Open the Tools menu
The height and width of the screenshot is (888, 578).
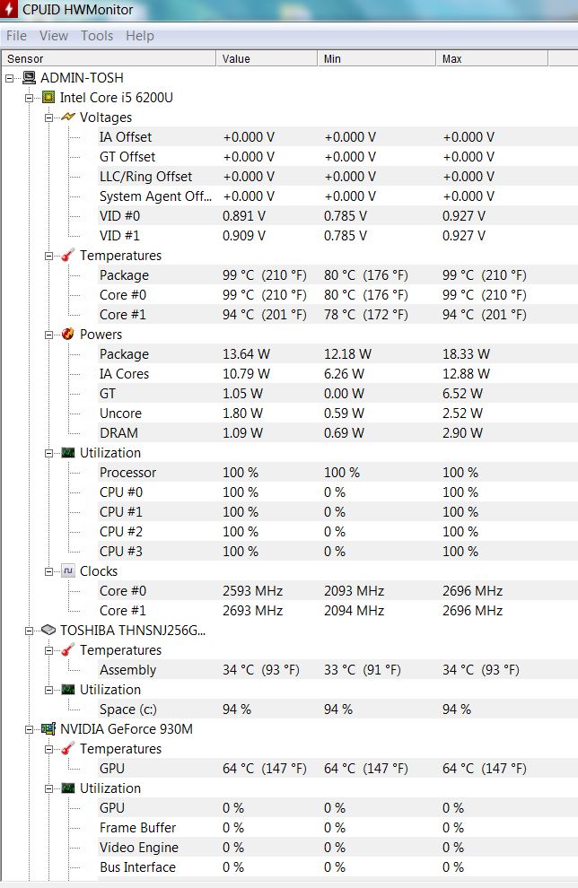pos(97,36)
